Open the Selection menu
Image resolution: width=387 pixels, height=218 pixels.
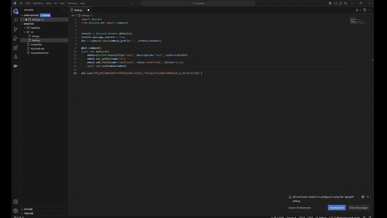(38, 3)
